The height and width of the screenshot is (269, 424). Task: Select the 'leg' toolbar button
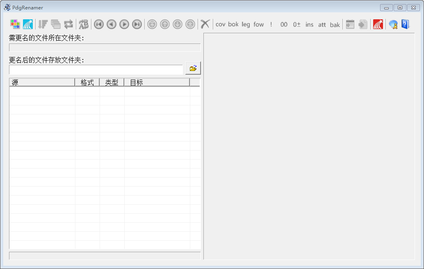click(246, 24)
